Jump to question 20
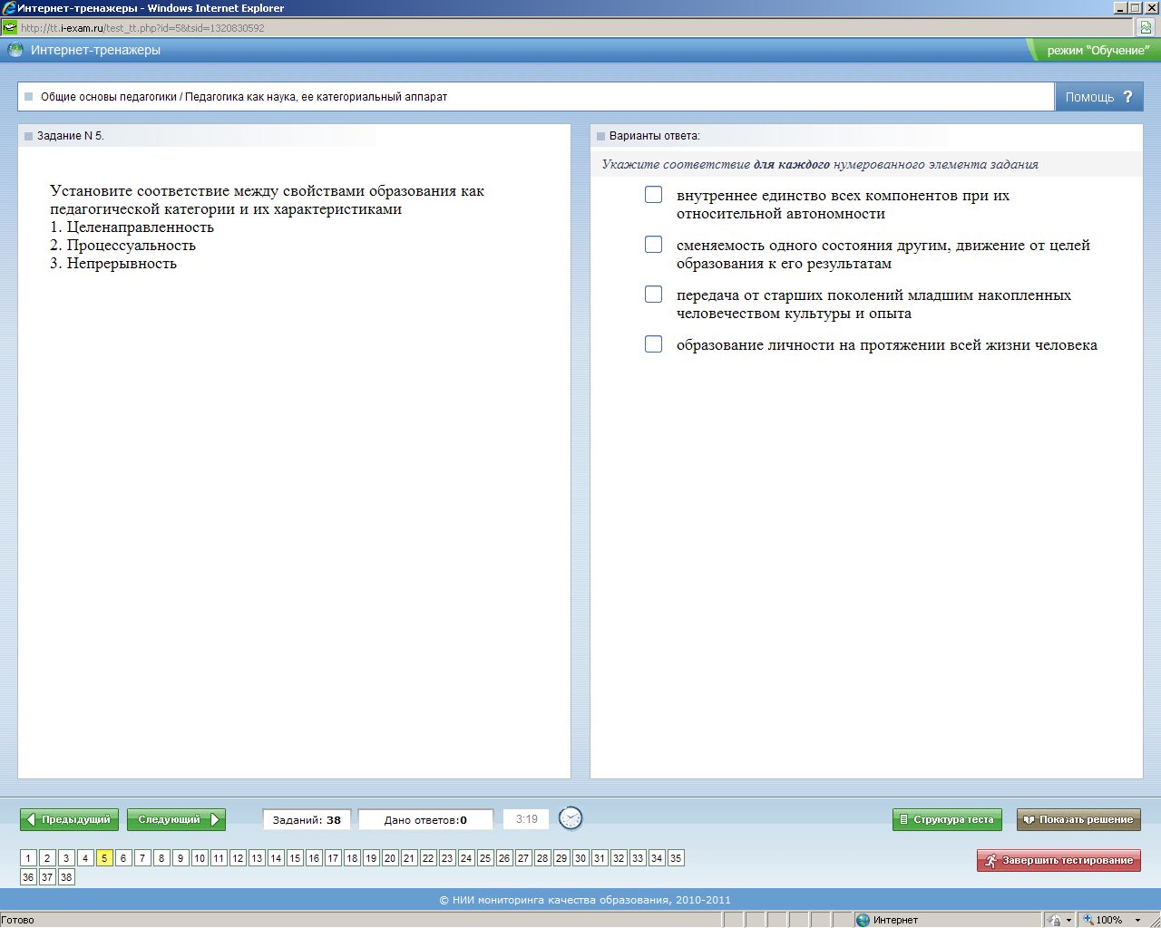 (x=390, y=858)
